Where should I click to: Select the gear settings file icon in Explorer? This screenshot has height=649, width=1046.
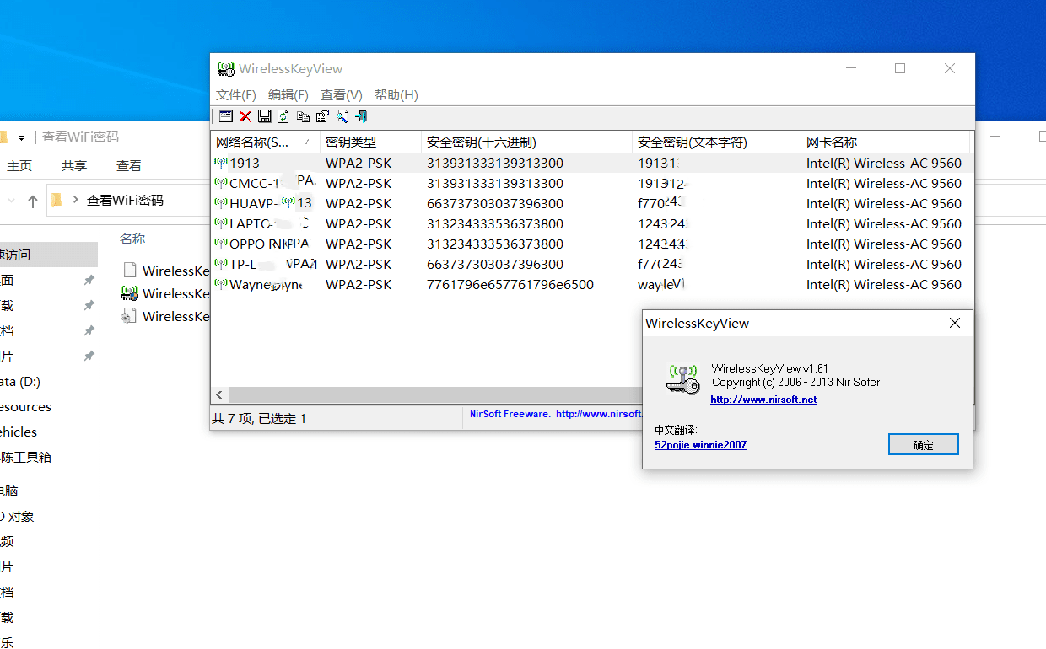130,316
